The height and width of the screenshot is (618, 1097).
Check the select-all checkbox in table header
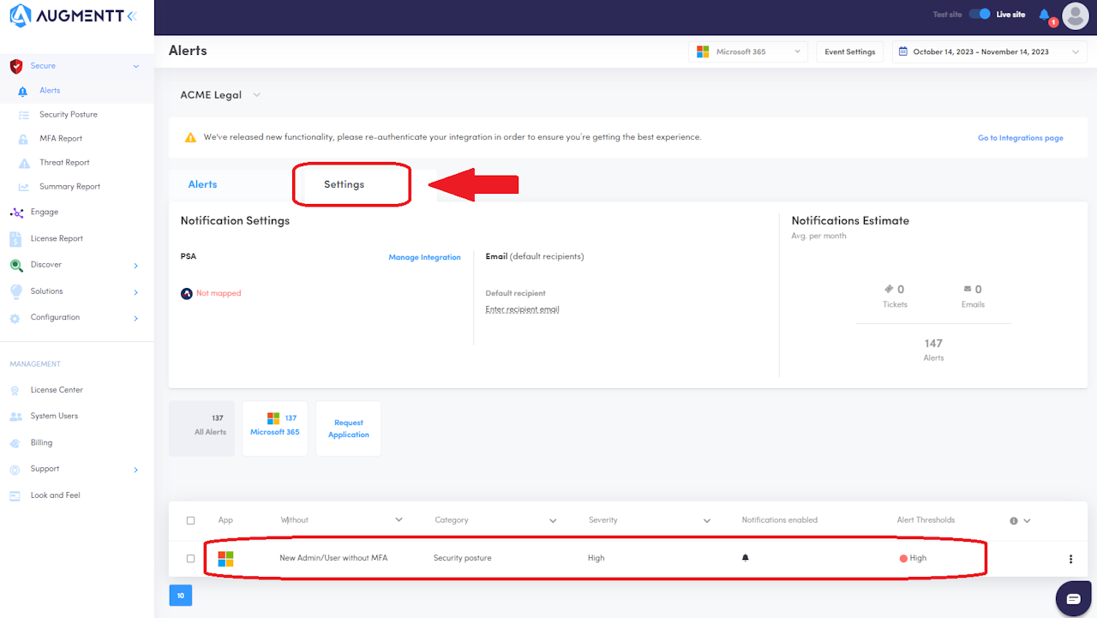coord(190,520)
